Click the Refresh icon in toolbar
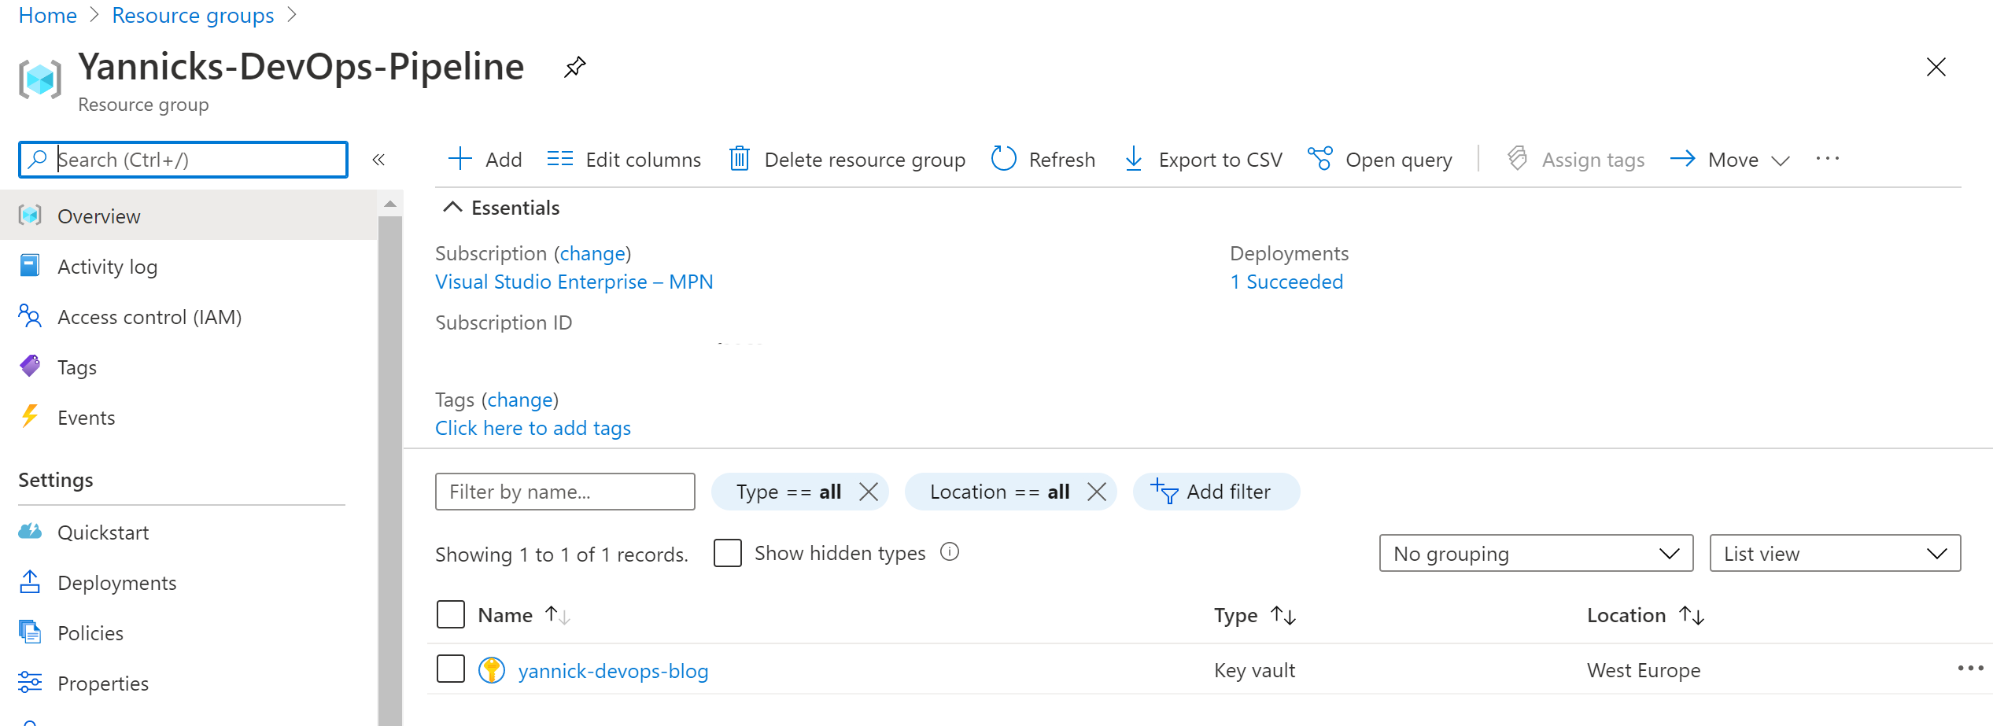The height and width of the screenshot is (726, 1993). click(x=1003, y=159)
